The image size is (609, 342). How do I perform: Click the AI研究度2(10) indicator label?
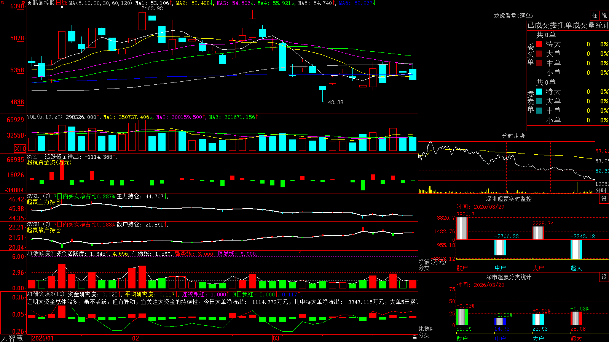coord(46,294)
